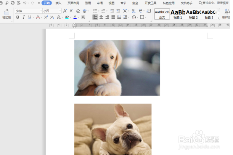The width and height of the screenshot is (233, 155).
Task: Click the decrease font size icon
Action: (71, 11)
